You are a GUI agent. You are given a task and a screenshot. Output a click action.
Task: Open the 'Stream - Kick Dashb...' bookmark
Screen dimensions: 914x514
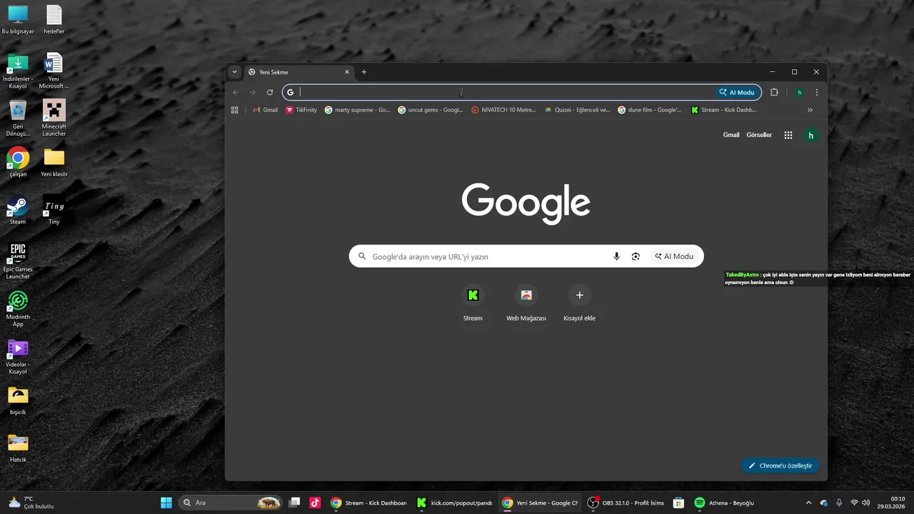724,110
